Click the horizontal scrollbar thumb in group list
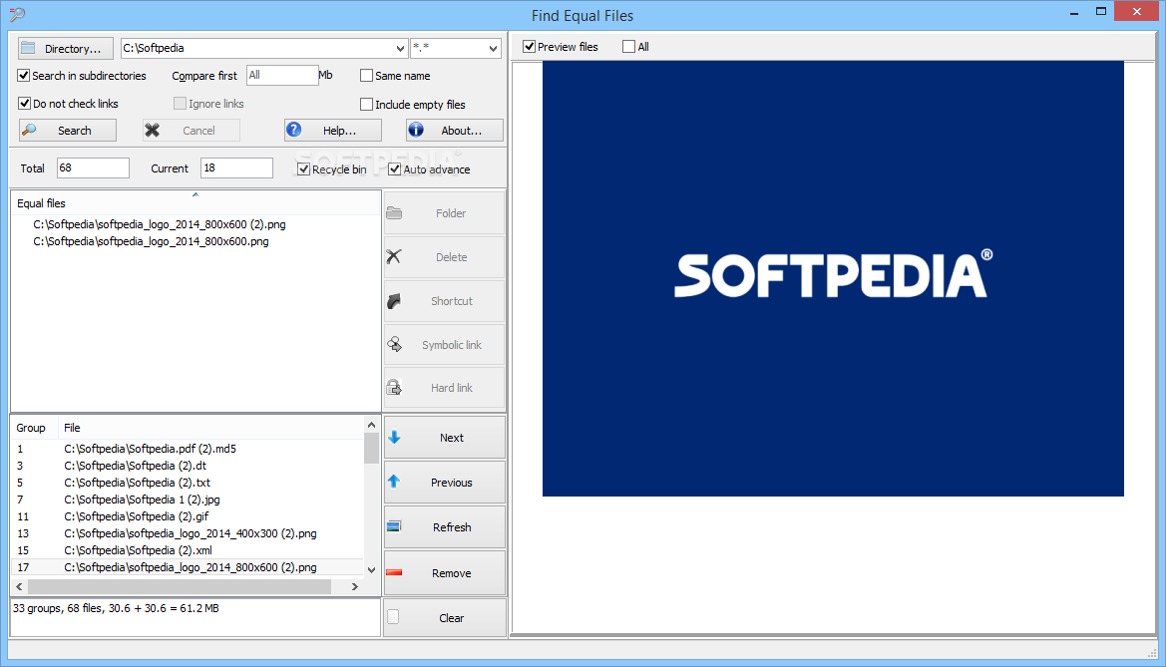The image size is (1166, 667). 180,586
